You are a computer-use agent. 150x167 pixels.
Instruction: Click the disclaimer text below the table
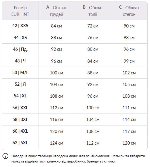pyautogui.click(x=78, y=159)
